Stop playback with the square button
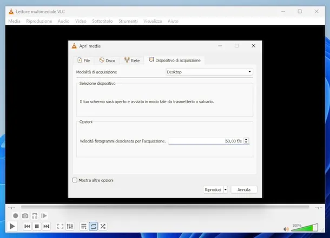The height and width of the screenshot is (238, 330). click(x=37, y=226)
